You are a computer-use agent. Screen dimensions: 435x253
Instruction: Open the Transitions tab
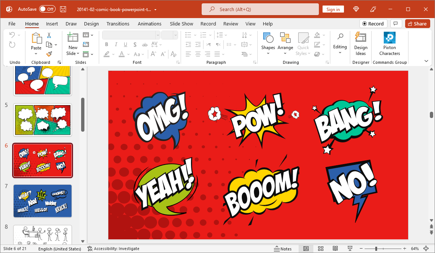tap(118, 24)
